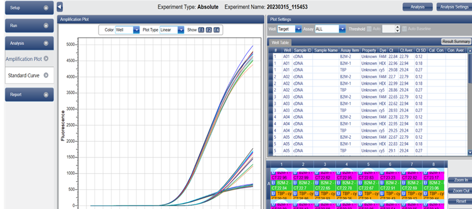Expand the Run section arrow

[x=46, y=26]
